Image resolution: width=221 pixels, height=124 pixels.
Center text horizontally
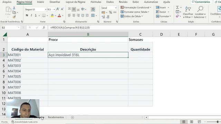click(74, 15)
